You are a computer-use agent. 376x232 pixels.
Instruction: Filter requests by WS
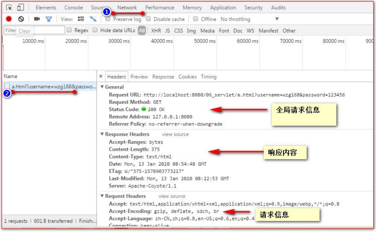250,31
